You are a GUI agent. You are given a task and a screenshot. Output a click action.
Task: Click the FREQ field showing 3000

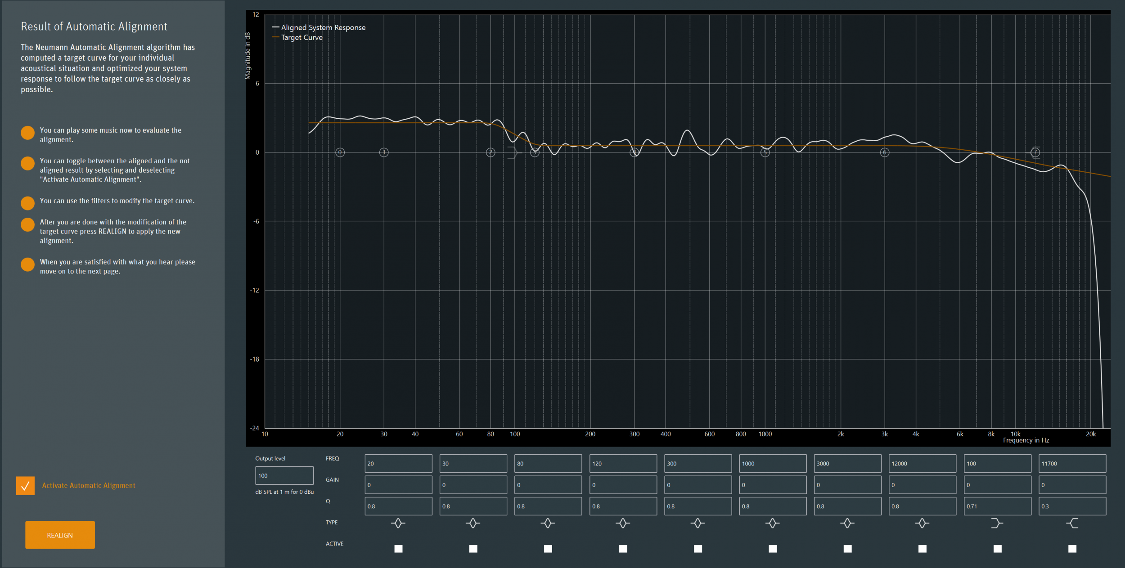tap(847, 463)
